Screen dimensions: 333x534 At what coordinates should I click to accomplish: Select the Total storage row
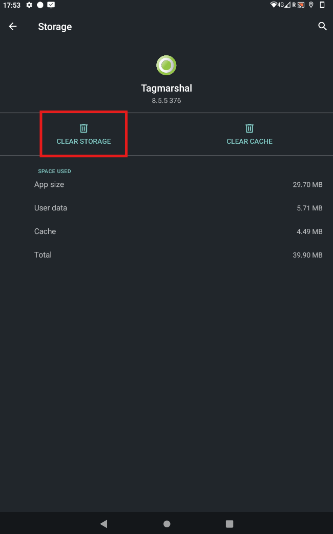(167, 255)
